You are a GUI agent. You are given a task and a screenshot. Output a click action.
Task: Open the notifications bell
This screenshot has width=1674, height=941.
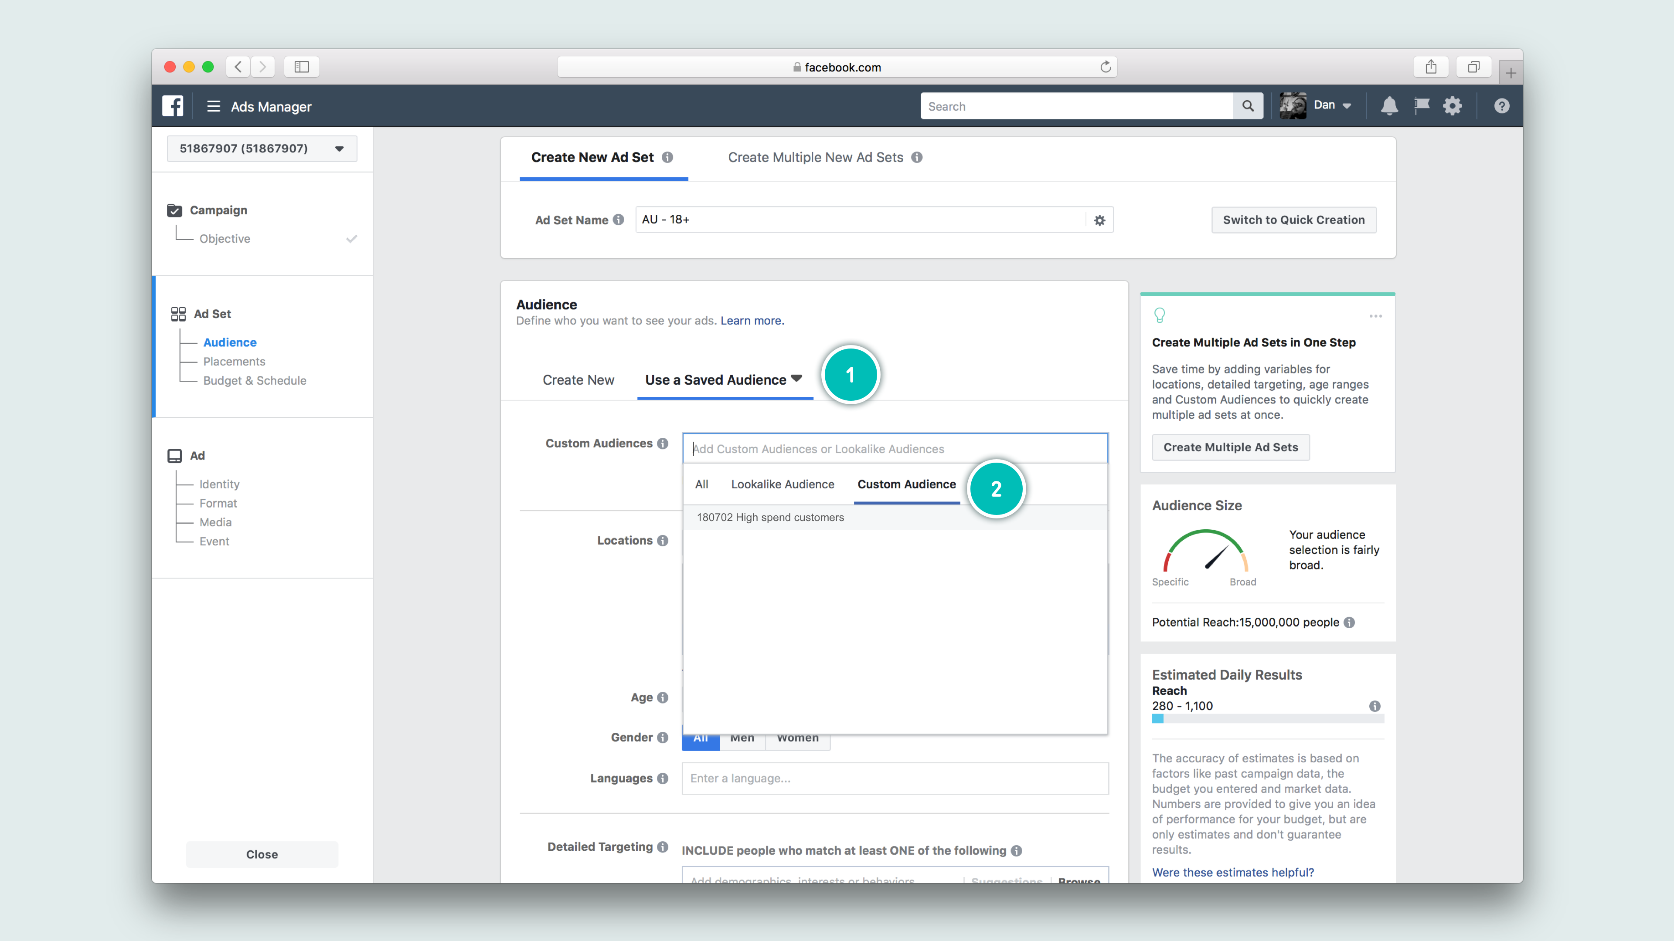coord(1389,106)
